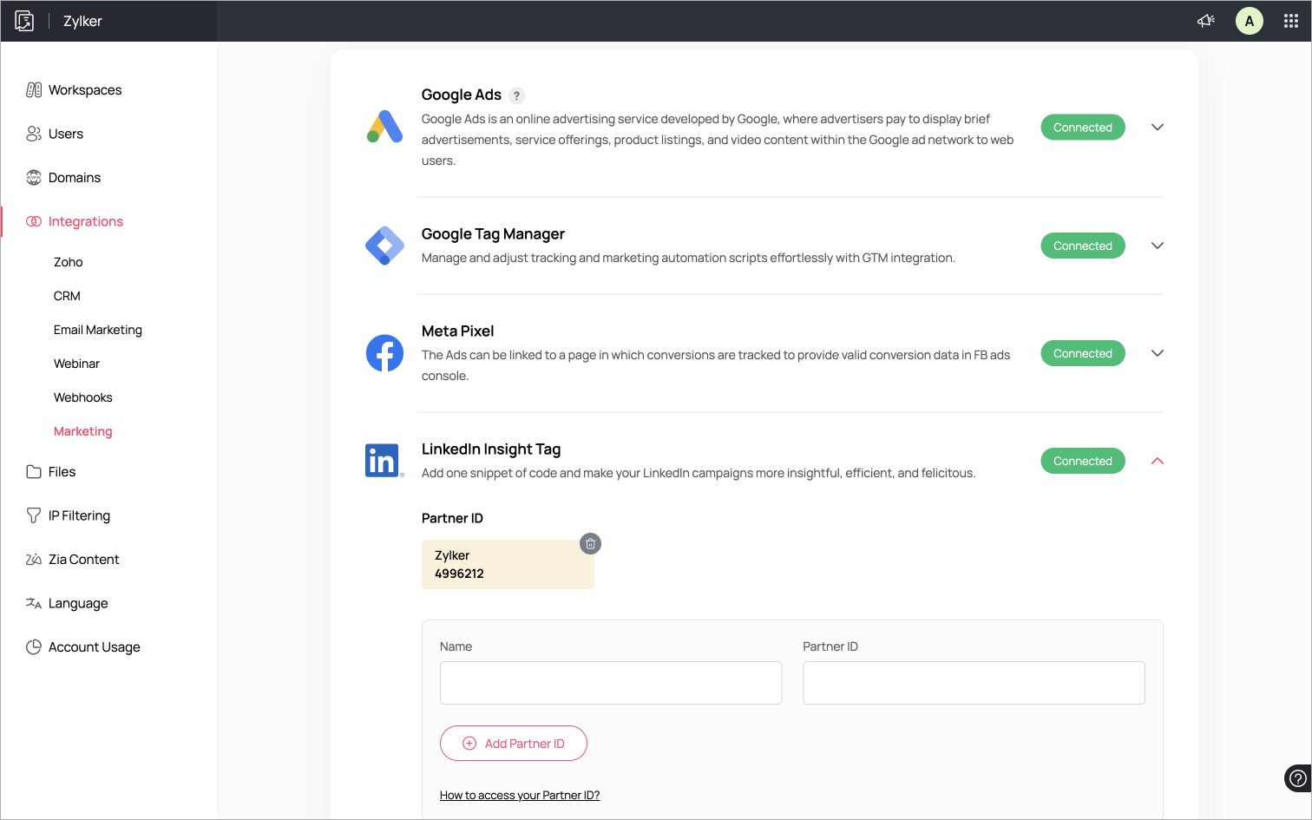
Task: Delete the Zylker partner ID
Action: [590, 544]
